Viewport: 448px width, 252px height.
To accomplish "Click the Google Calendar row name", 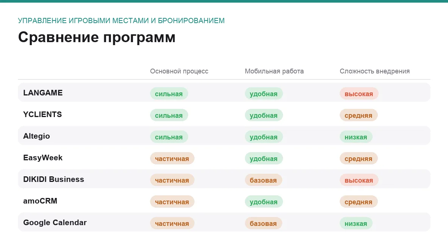I will tap(55, 223).
